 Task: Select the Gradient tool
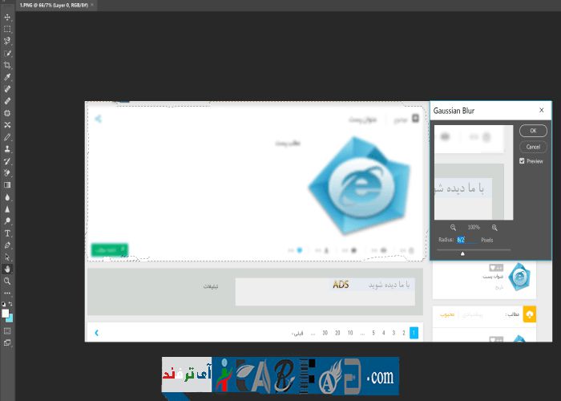(7, 184)
